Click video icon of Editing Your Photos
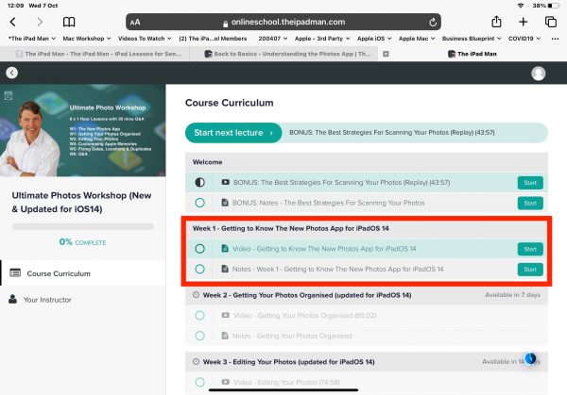 pos(225,382)
